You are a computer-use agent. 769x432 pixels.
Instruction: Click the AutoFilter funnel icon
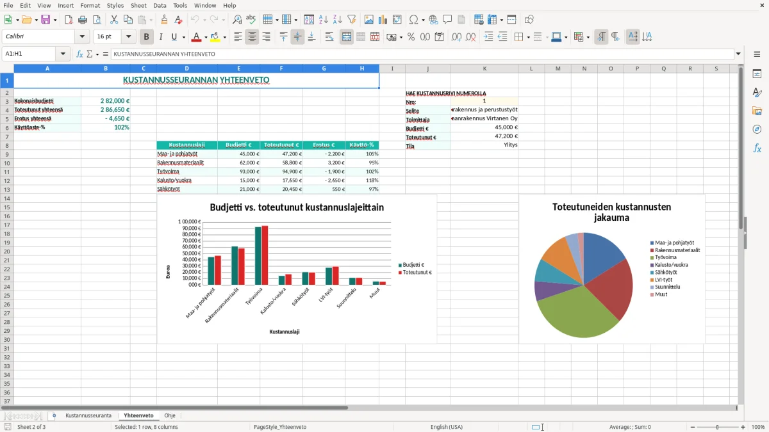351,20
